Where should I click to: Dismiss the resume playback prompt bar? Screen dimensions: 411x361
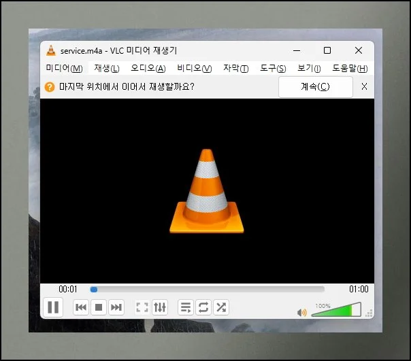click(x=364, y=86)
